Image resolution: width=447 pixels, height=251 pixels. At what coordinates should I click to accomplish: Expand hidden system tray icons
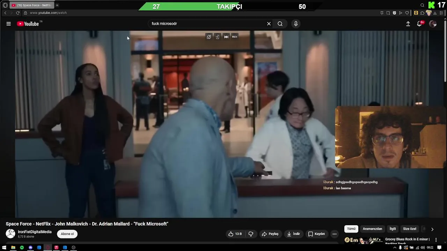[395, 248]
